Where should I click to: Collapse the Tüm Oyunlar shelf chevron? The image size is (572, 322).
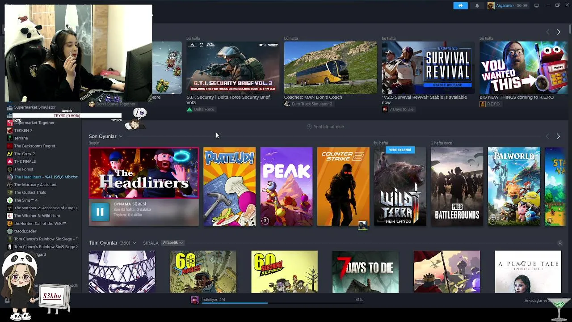560,243
